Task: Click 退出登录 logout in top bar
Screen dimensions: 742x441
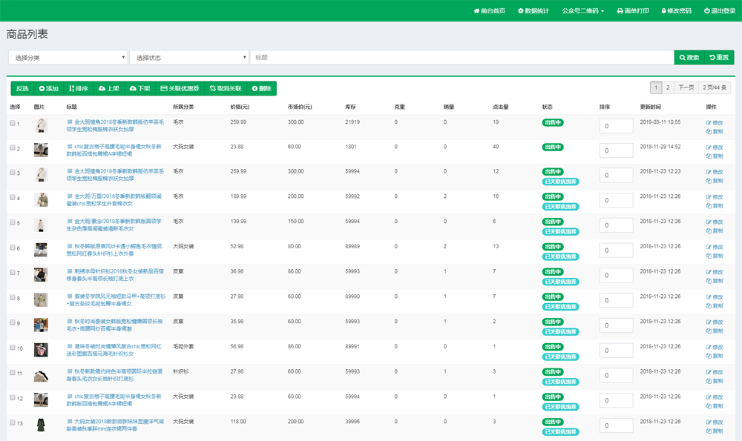Action: (719, 11)
